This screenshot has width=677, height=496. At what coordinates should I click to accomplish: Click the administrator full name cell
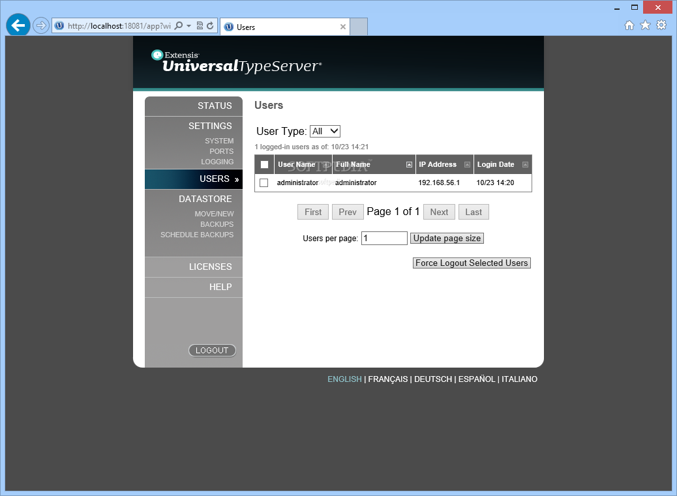click(x=355, y=183)
